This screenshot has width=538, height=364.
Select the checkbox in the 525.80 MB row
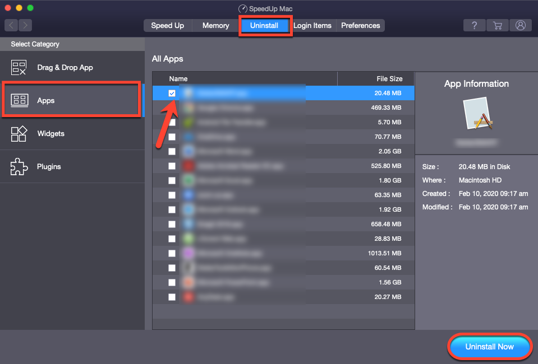point(172,166)
